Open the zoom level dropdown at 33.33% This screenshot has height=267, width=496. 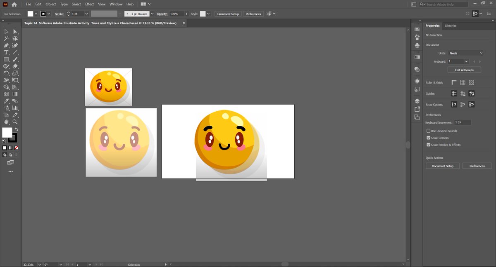point(40,265)
